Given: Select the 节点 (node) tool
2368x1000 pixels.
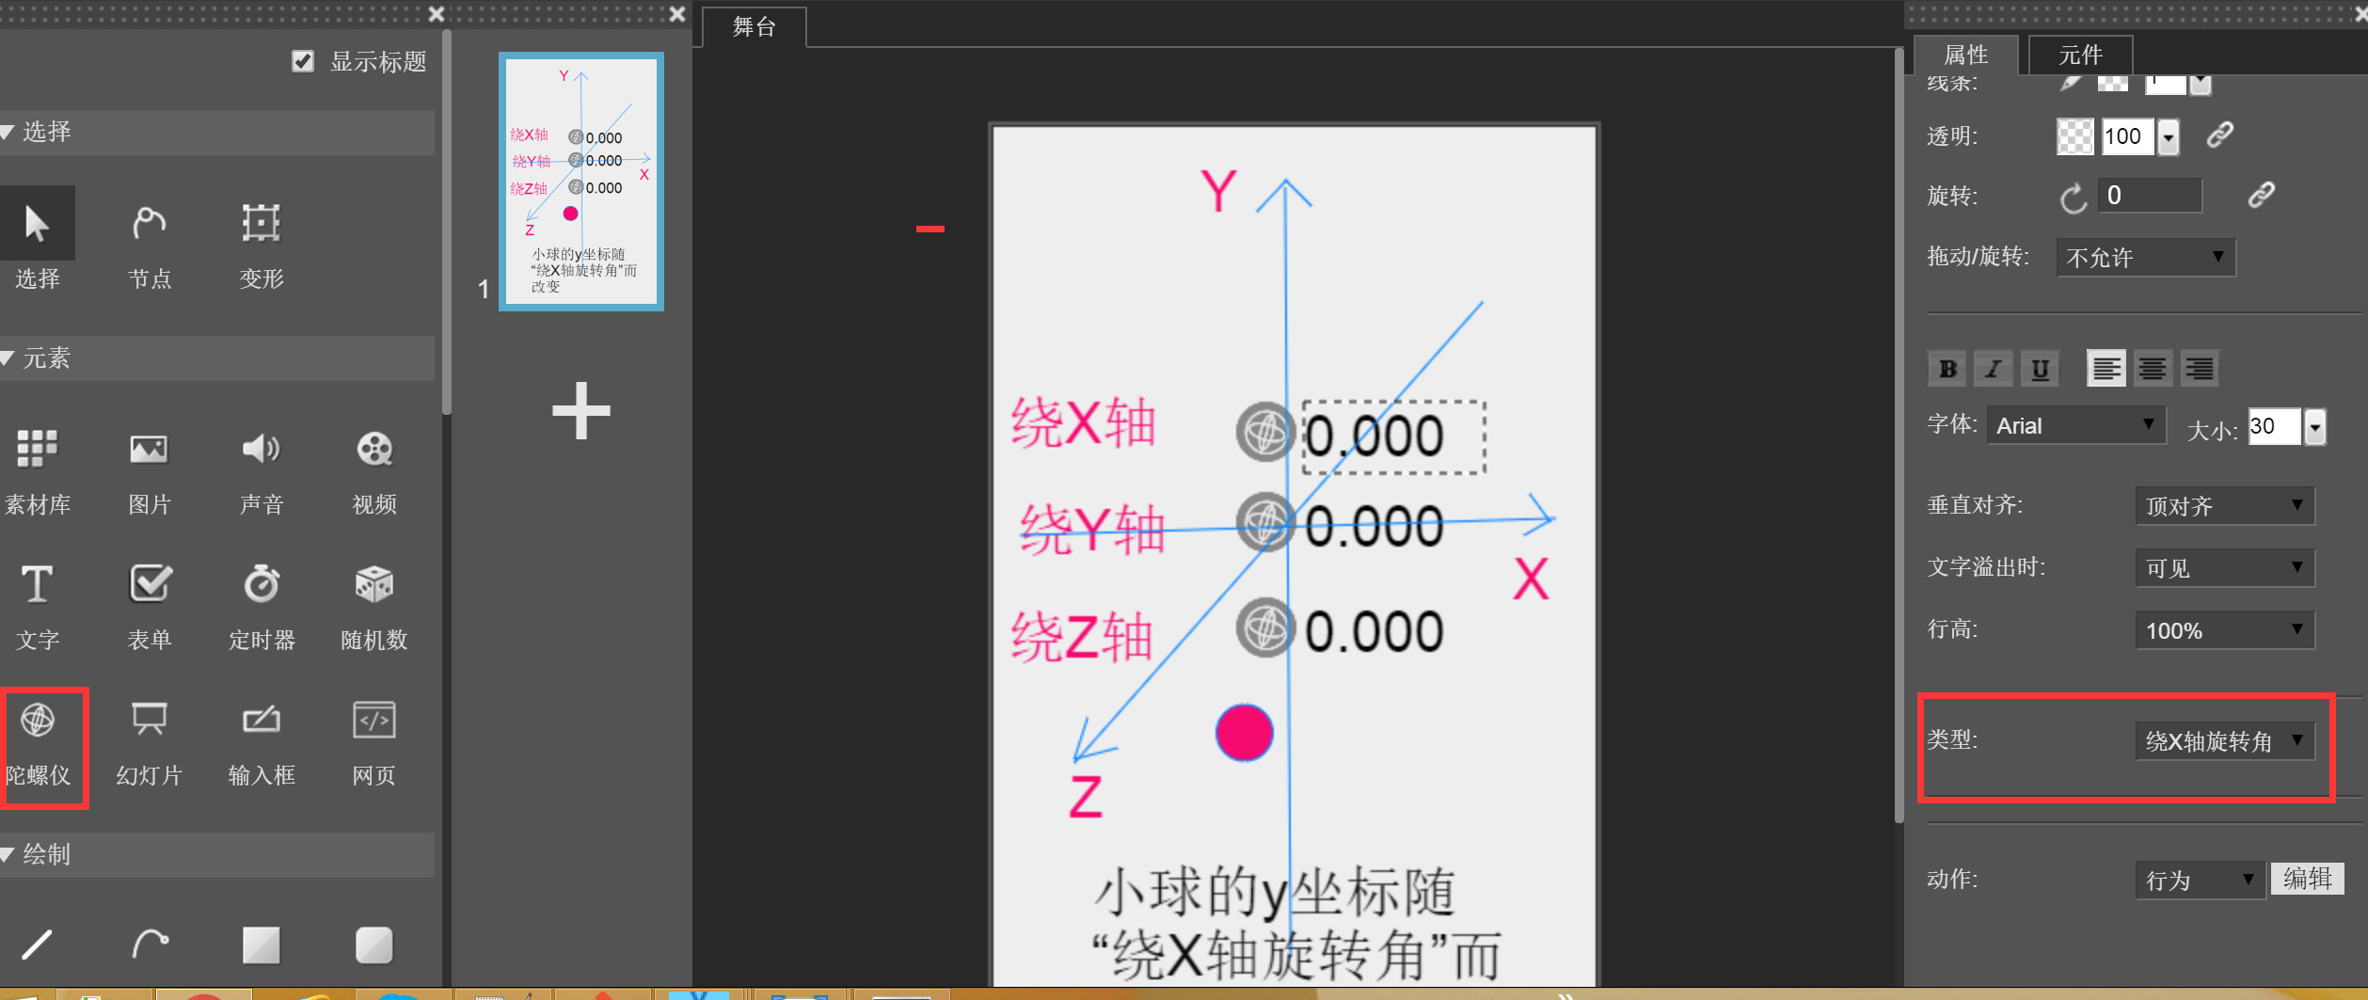Looking at the screenshot, I should pos(149,241).
